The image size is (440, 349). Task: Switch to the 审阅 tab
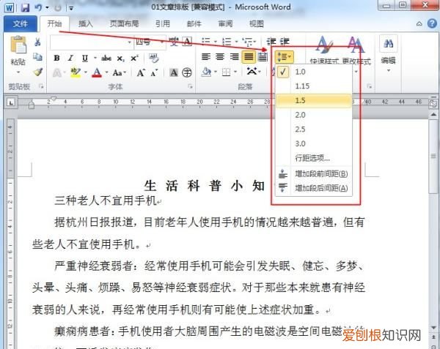point(225,24)
